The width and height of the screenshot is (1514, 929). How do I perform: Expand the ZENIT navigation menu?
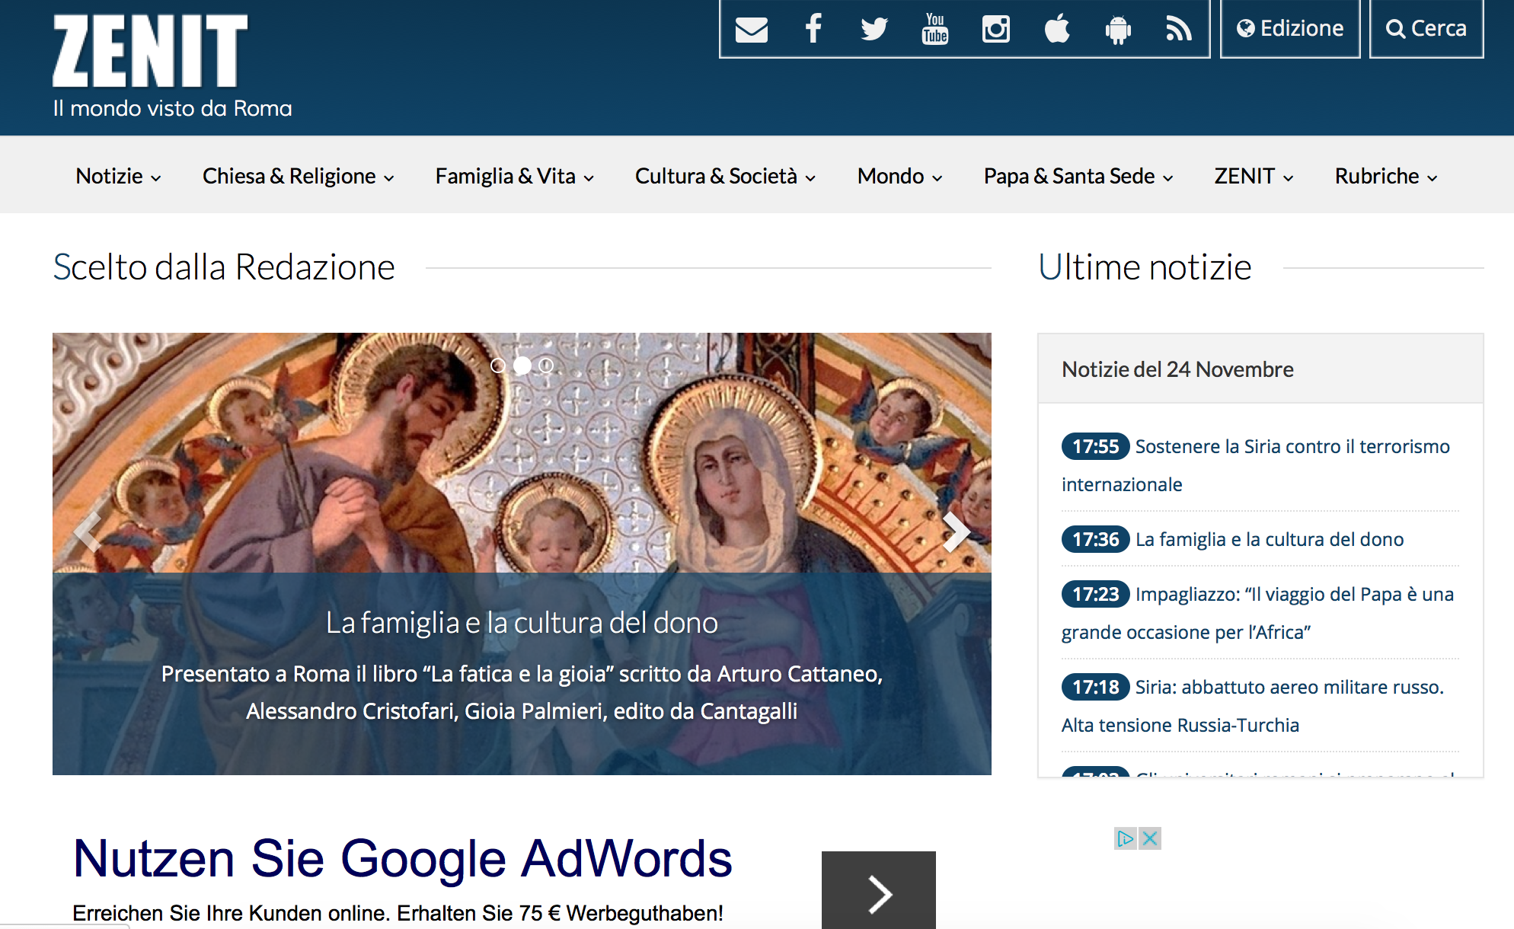tap(1254, 176)
